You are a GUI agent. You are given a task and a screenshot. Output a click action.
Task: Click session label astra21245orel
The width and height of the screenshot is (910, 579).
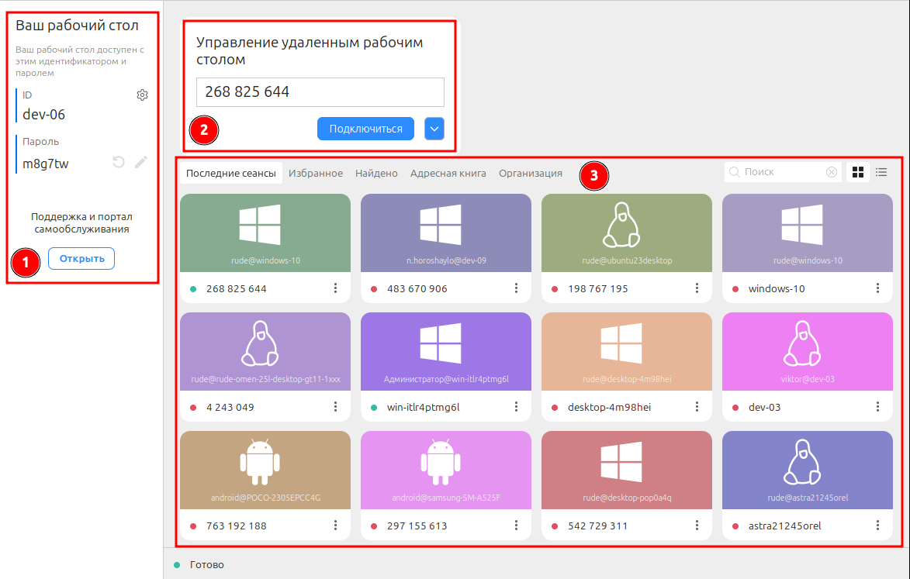pos(784,526)
